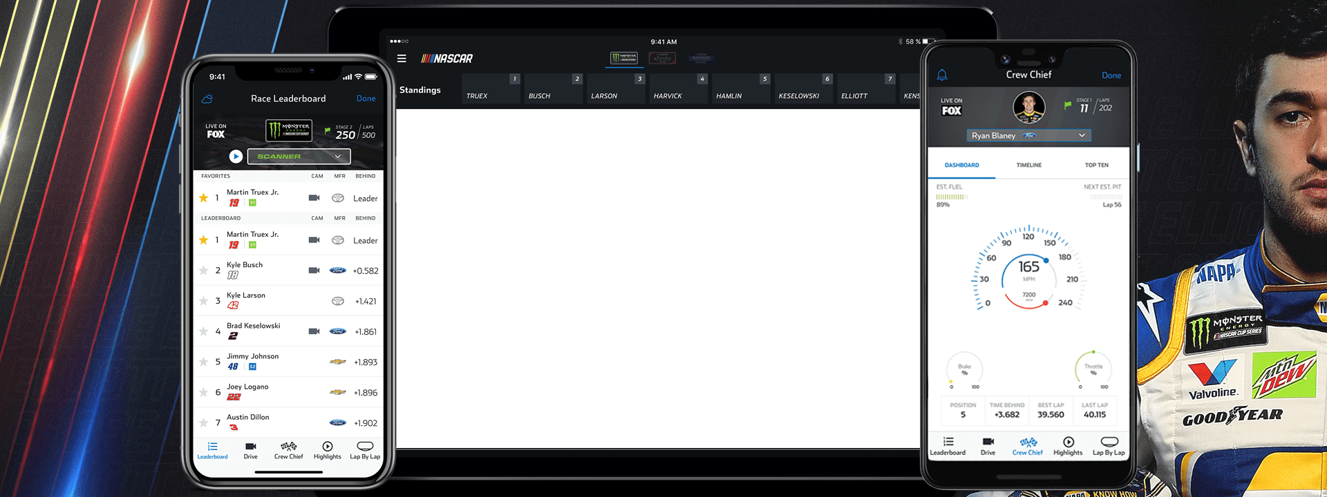Open Highlights tab on left phone

click(328, 451)
